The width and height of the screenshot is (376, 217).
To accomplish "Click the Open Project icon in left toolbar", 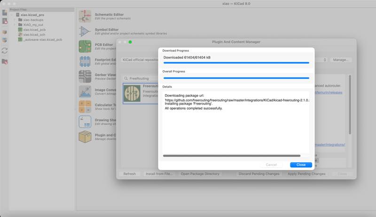I will point(5,21).
